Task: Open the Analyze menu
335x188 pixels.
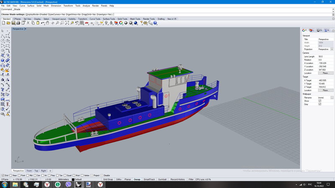Action: (86, 6)
